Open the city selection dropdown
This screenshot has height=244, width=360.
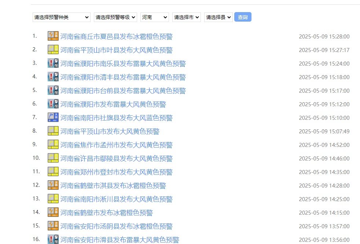click(x=186, y=17)
